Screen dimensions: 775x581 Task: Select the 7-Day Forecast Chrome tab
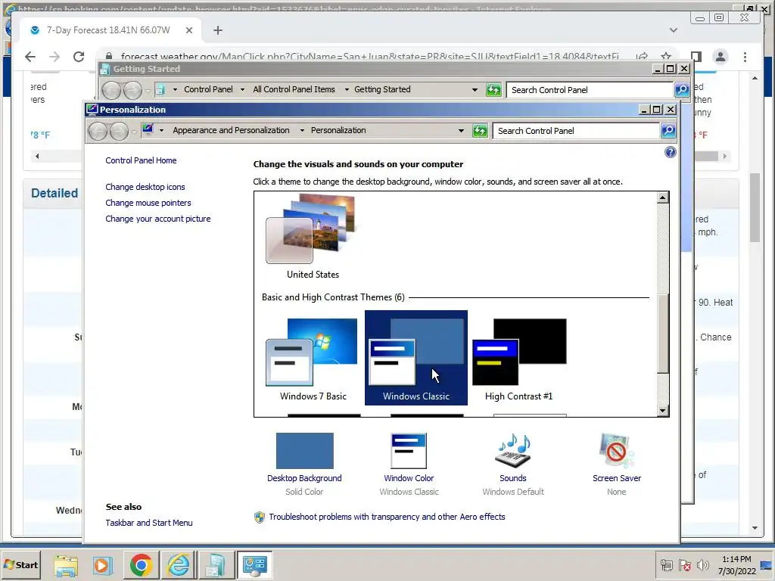click(x=110, y=30)
